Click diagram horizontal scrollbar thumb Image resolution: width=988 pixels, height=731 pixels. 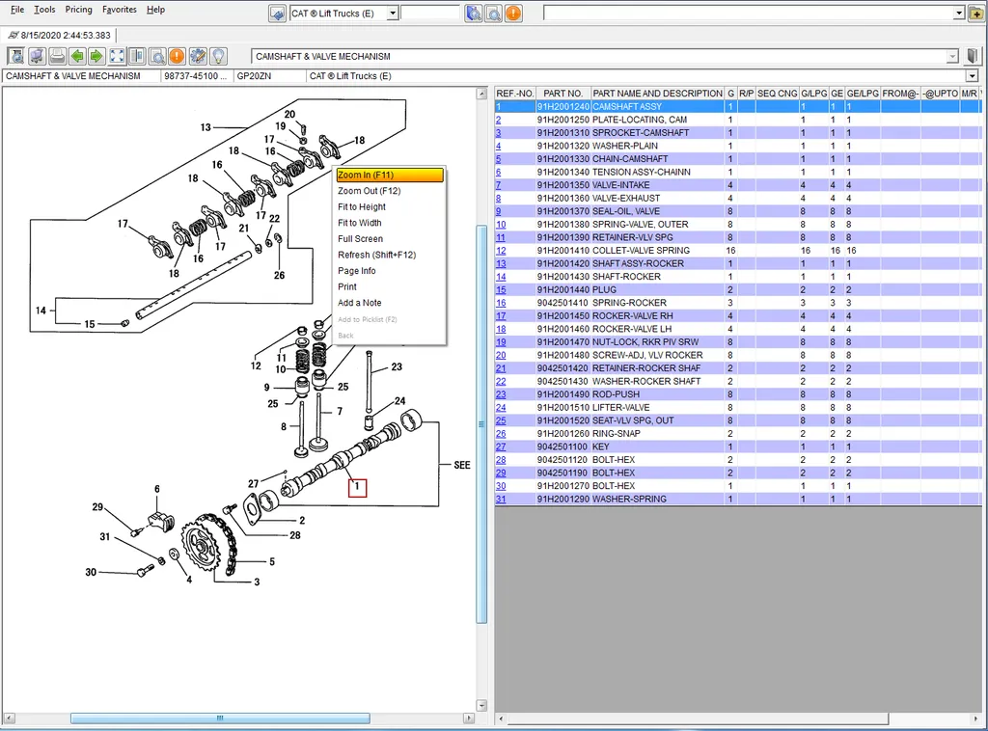tap(220, 718)
